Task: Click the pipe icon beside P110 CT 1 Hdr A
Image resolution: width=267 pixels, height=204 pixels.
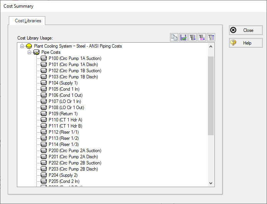Action: pos(44,120)
